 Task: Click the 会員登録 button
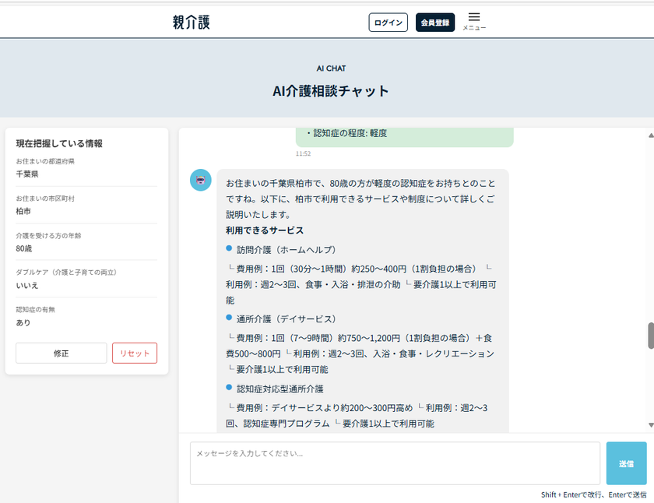434,23
